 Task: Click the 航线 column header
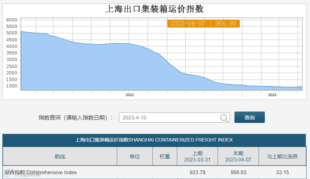click(60, 157)
